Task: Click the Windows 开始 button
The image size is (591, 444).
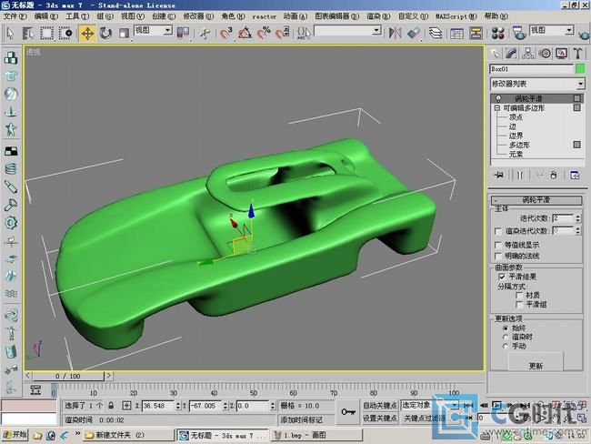Action: coord(15,435)
